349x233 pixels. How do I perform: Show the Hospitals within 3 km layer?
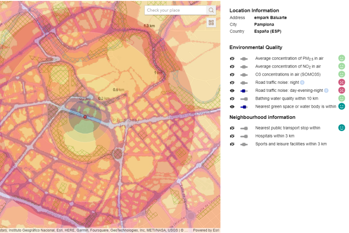(x=232, y=136)
